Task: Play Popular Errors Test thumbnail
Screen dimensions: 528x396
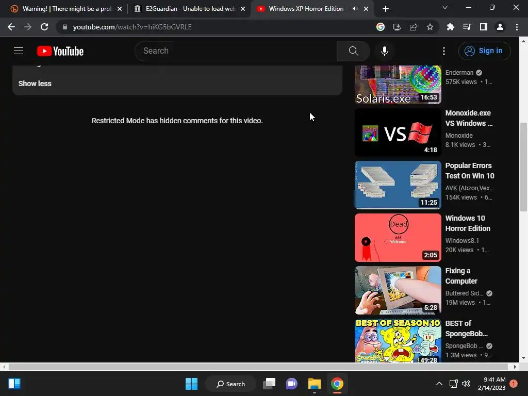Action: click(398, 185)
